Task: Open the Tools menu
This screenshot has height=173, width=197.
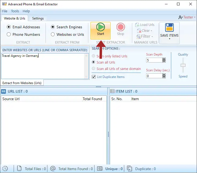Action: (15, 11)
